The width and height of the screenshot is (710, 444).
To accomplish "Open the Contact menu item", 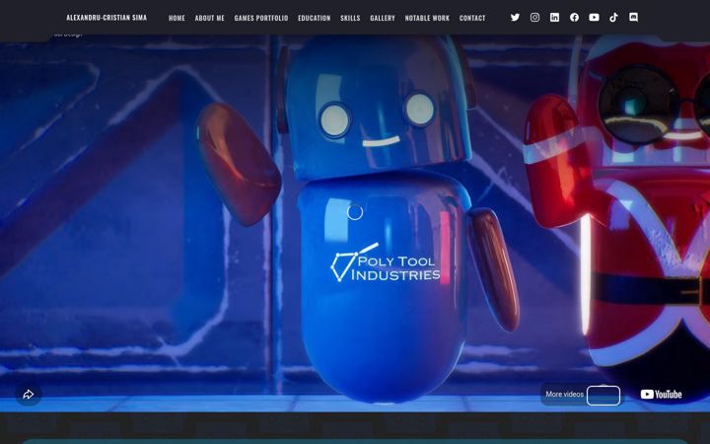I will 472,18.
